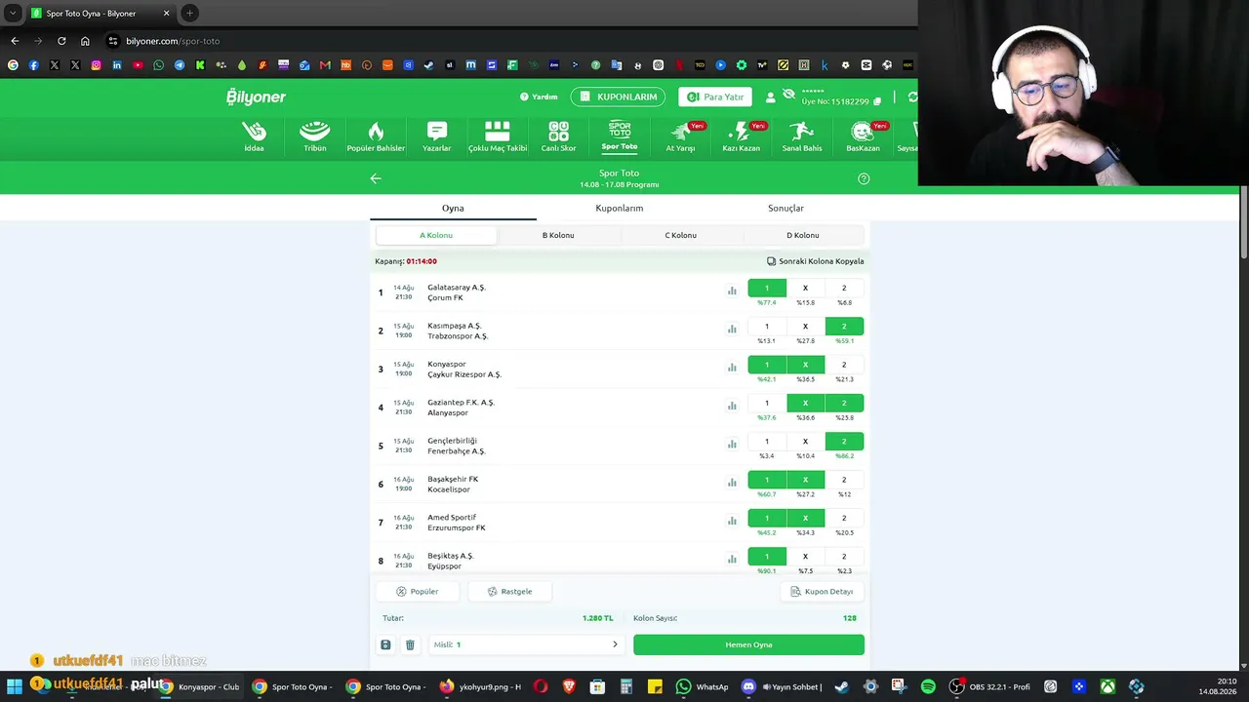1249x702 pixels.
Task: Click the page vertical scrollbar
Action: pyautogui.click(x=1244, y=224)
